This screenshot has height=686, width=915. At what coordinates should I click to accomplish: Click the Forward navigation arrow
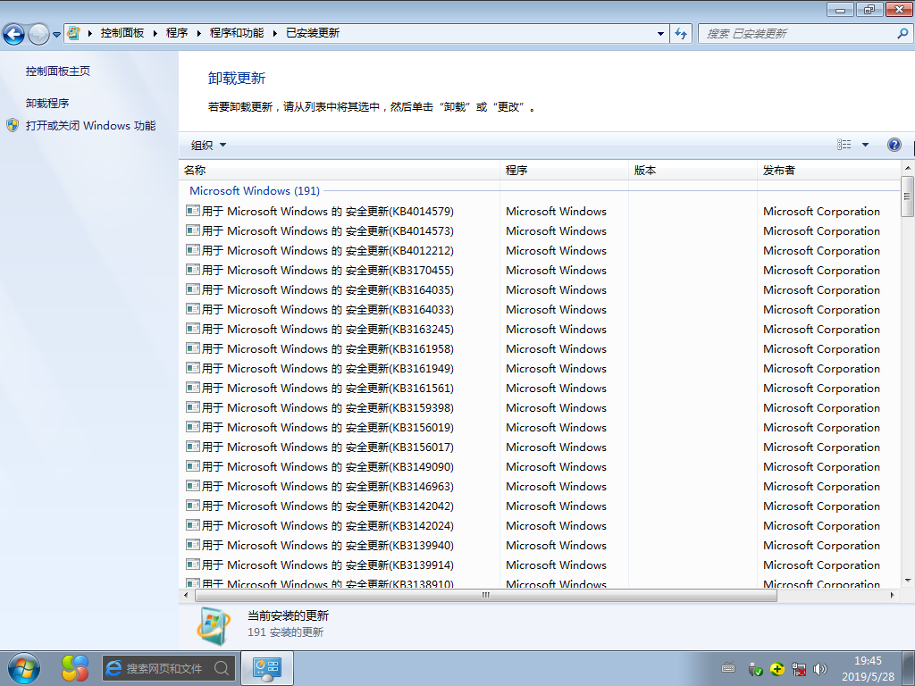tap(38, 34)
